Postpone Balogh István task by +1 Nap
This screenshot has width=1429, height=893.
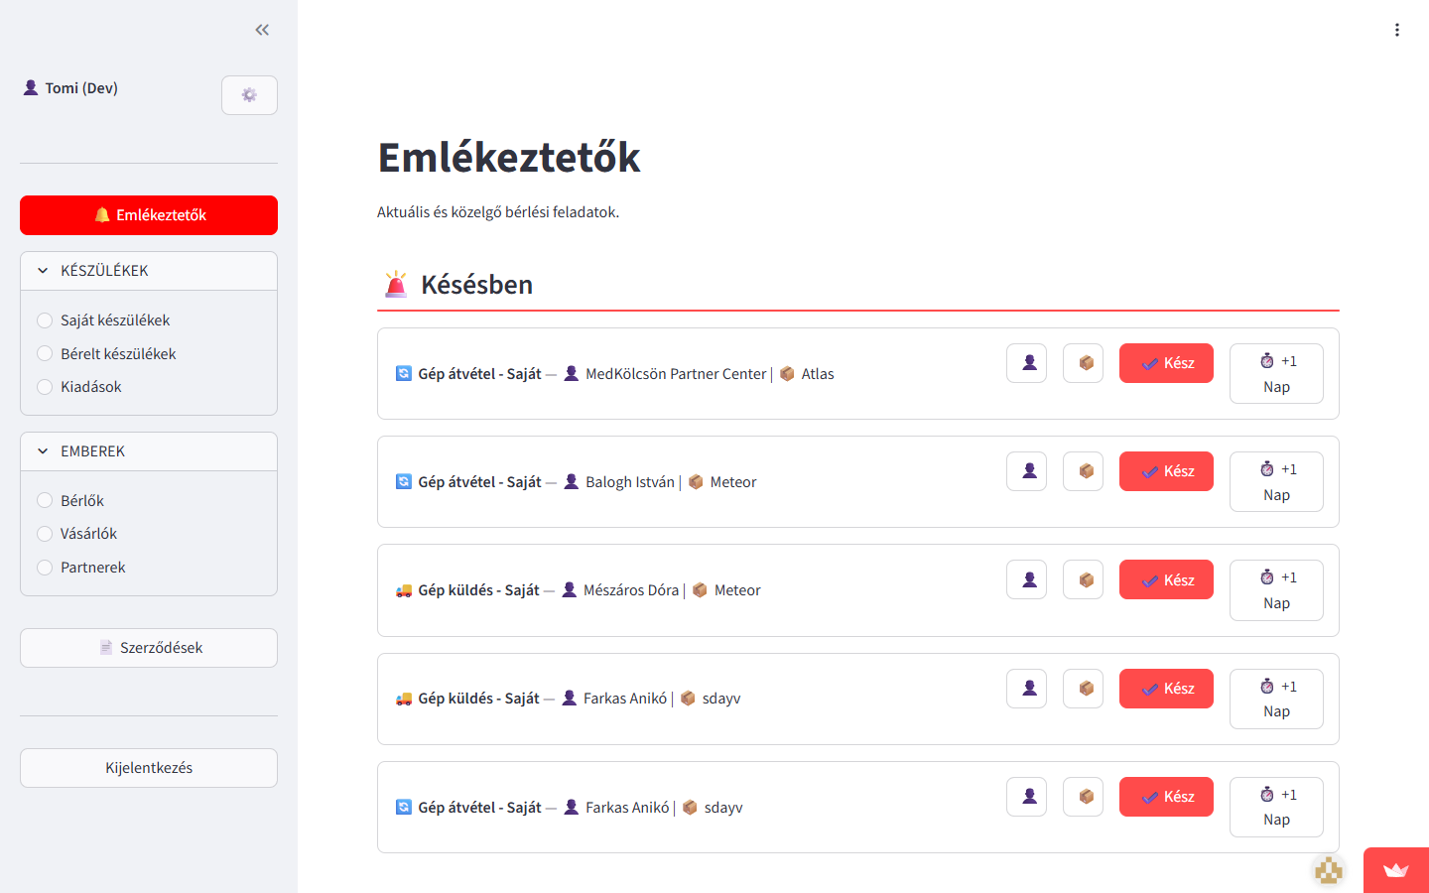[x=1276, y=482]
